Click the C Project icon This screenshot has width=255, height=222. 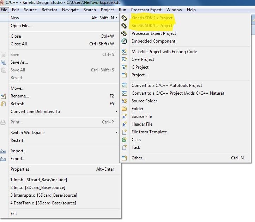[124, 67]
